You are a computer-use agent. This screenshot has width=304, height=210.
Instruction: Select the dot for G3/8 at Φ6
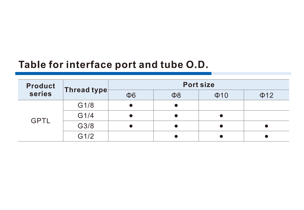pyautogui.click(x=131, y=126)
